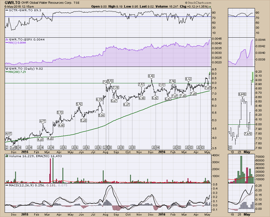
Task: Click the Chg +0.12 (+1.35%) value
Action: coord(194,7)
